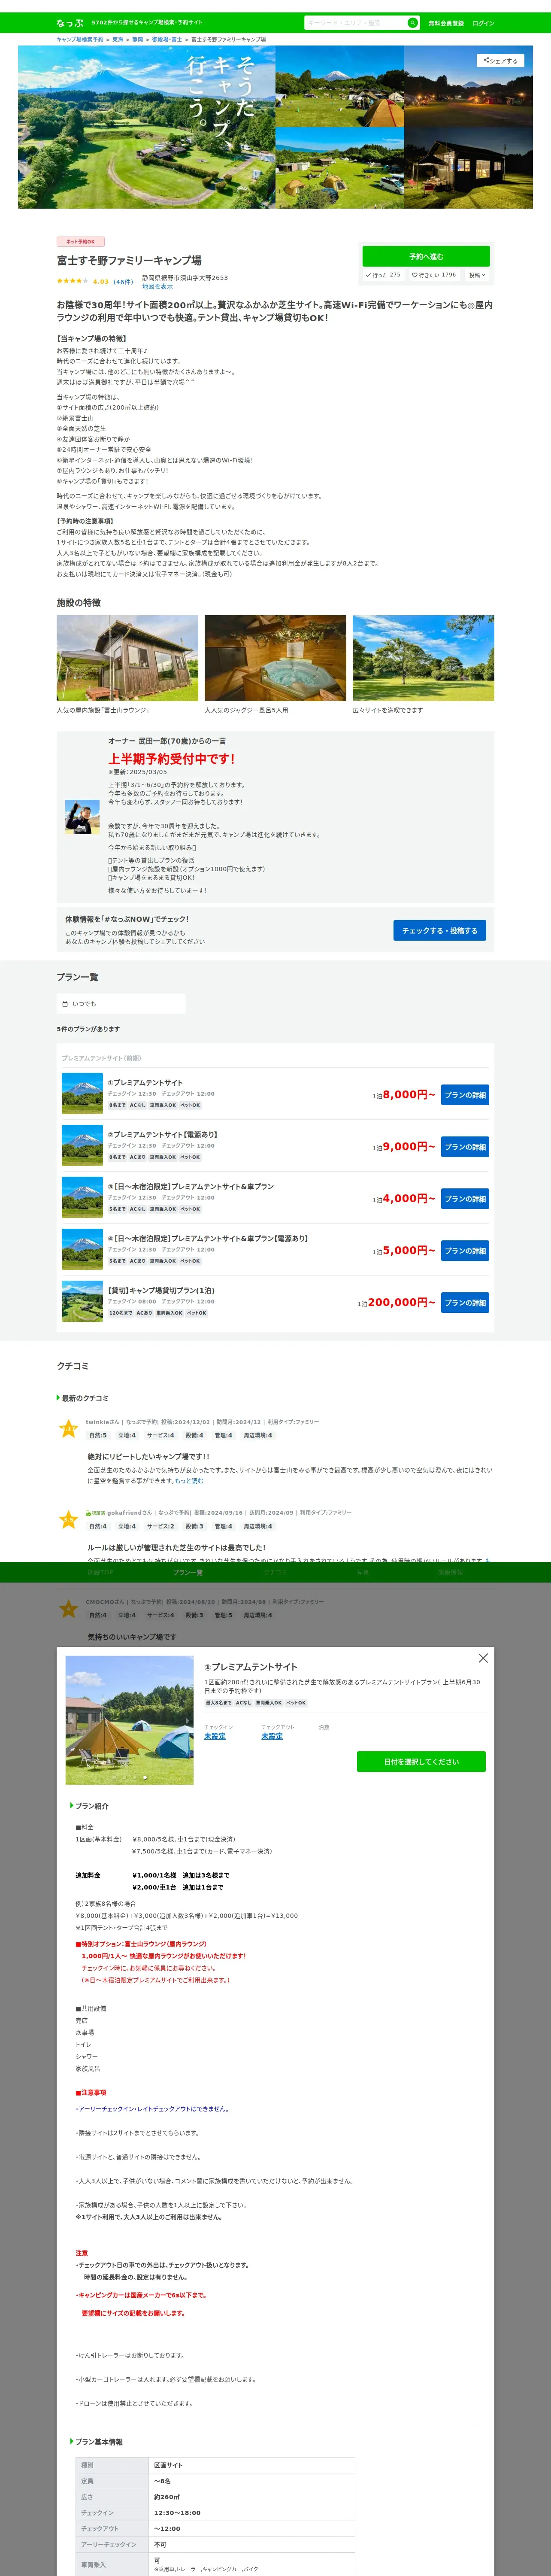Select 施設TOP tab in sticky green bar
The image size is (551, 2576).
pos(100,1572)
